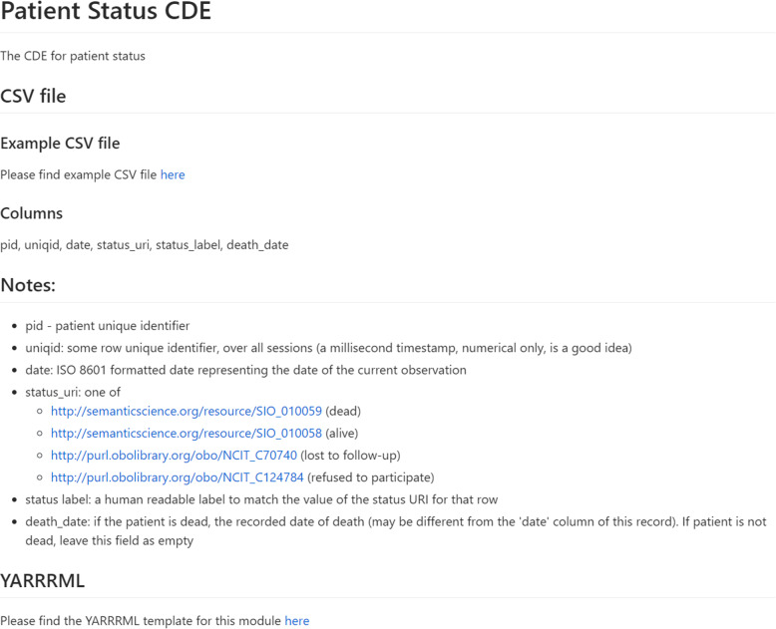Click 'The CDE for patient status' description
The height and width of the screenshot is (629, 776).
(73, 56)
